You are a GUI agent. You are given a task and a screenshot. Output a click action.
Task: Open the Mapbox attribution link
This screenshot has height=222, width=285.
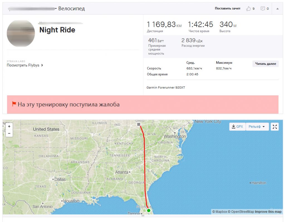219,212
